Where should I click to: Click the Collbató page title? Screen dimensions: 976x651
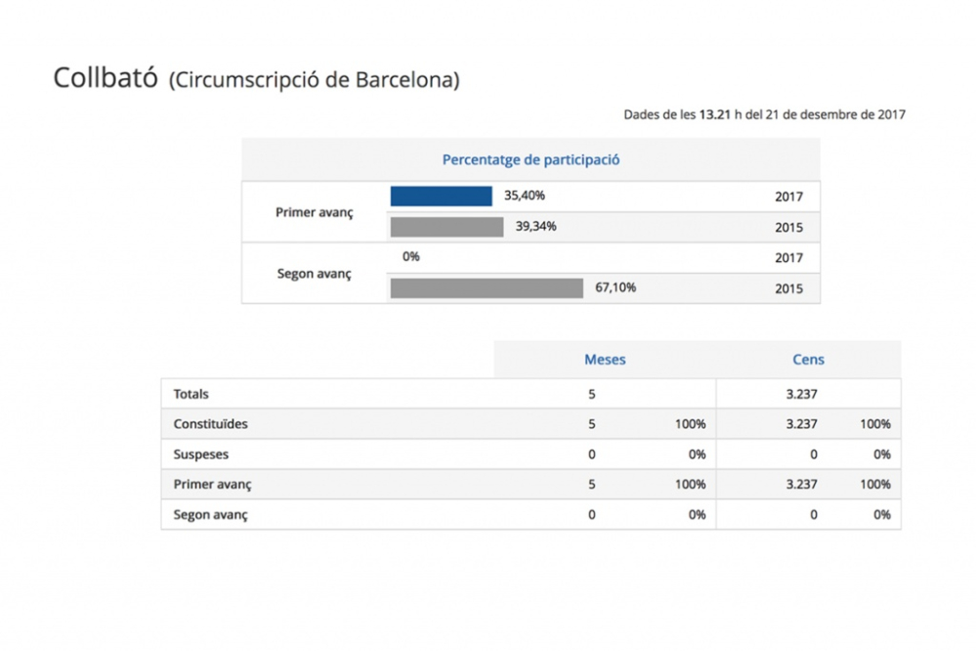pos(106,78)
